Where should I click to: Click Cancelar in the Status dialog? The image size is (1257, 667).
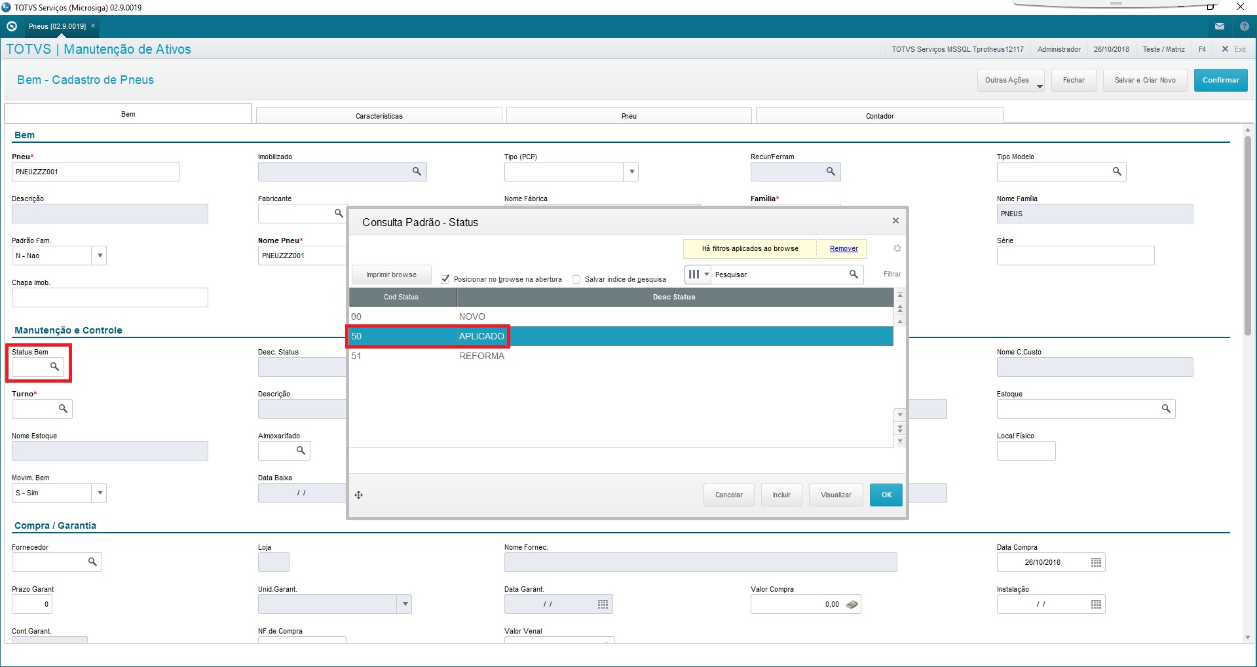[x=729, y=495]
